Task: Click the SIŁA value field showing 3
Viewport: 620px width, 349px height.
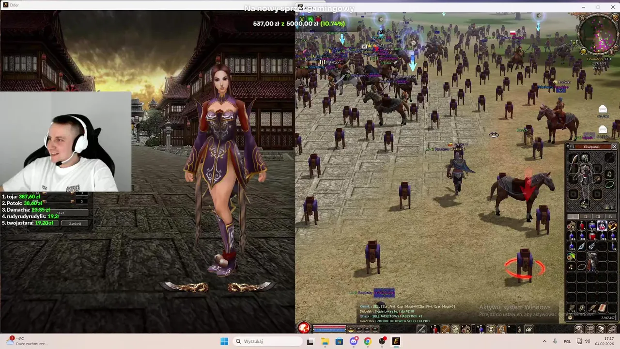Action: click(82, 194)
